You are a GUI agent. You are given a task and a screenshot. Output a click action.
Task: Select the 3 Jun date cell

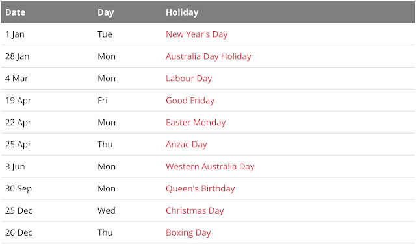pyautogui.click(x=15, y=166)
